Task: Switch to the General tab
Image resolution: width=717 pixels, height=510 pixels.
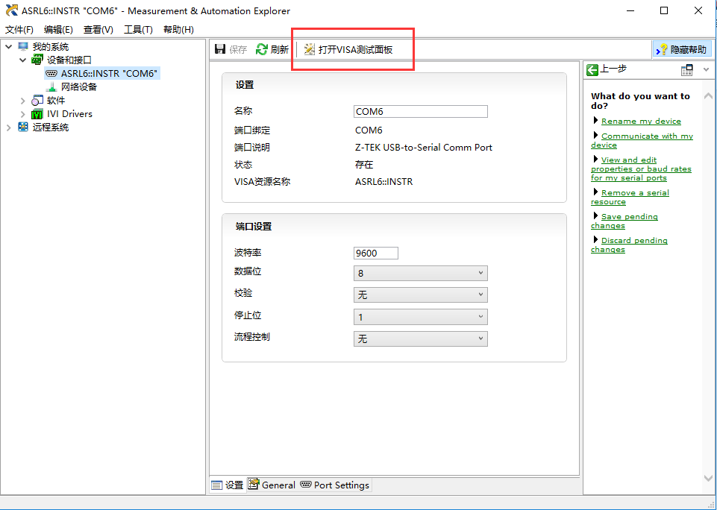Action: click(x=272, y=485)
